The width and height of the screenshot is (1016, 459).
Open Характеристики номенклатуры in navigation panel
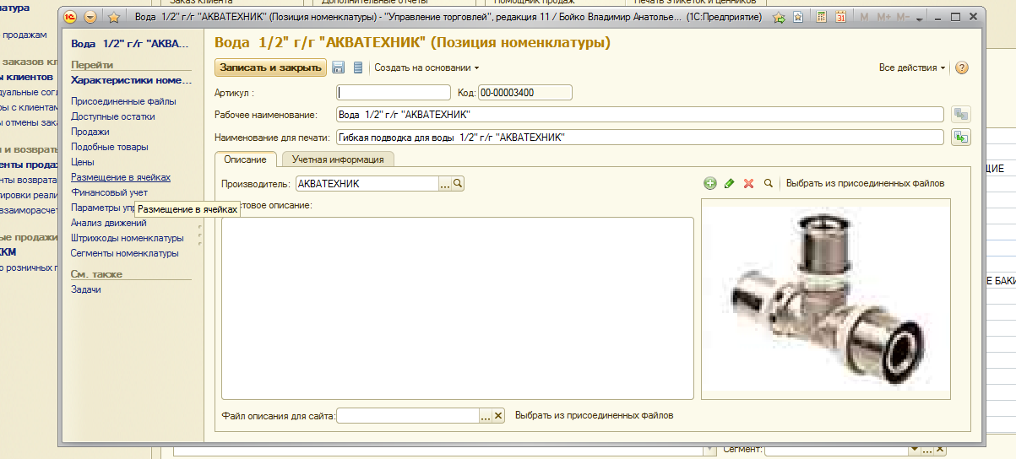point(131,80)
